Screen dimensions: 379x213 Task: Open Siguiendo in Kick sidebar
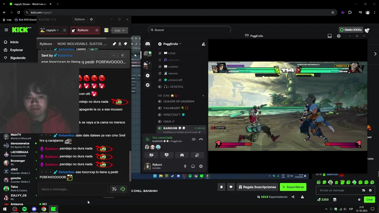point(18,58)
